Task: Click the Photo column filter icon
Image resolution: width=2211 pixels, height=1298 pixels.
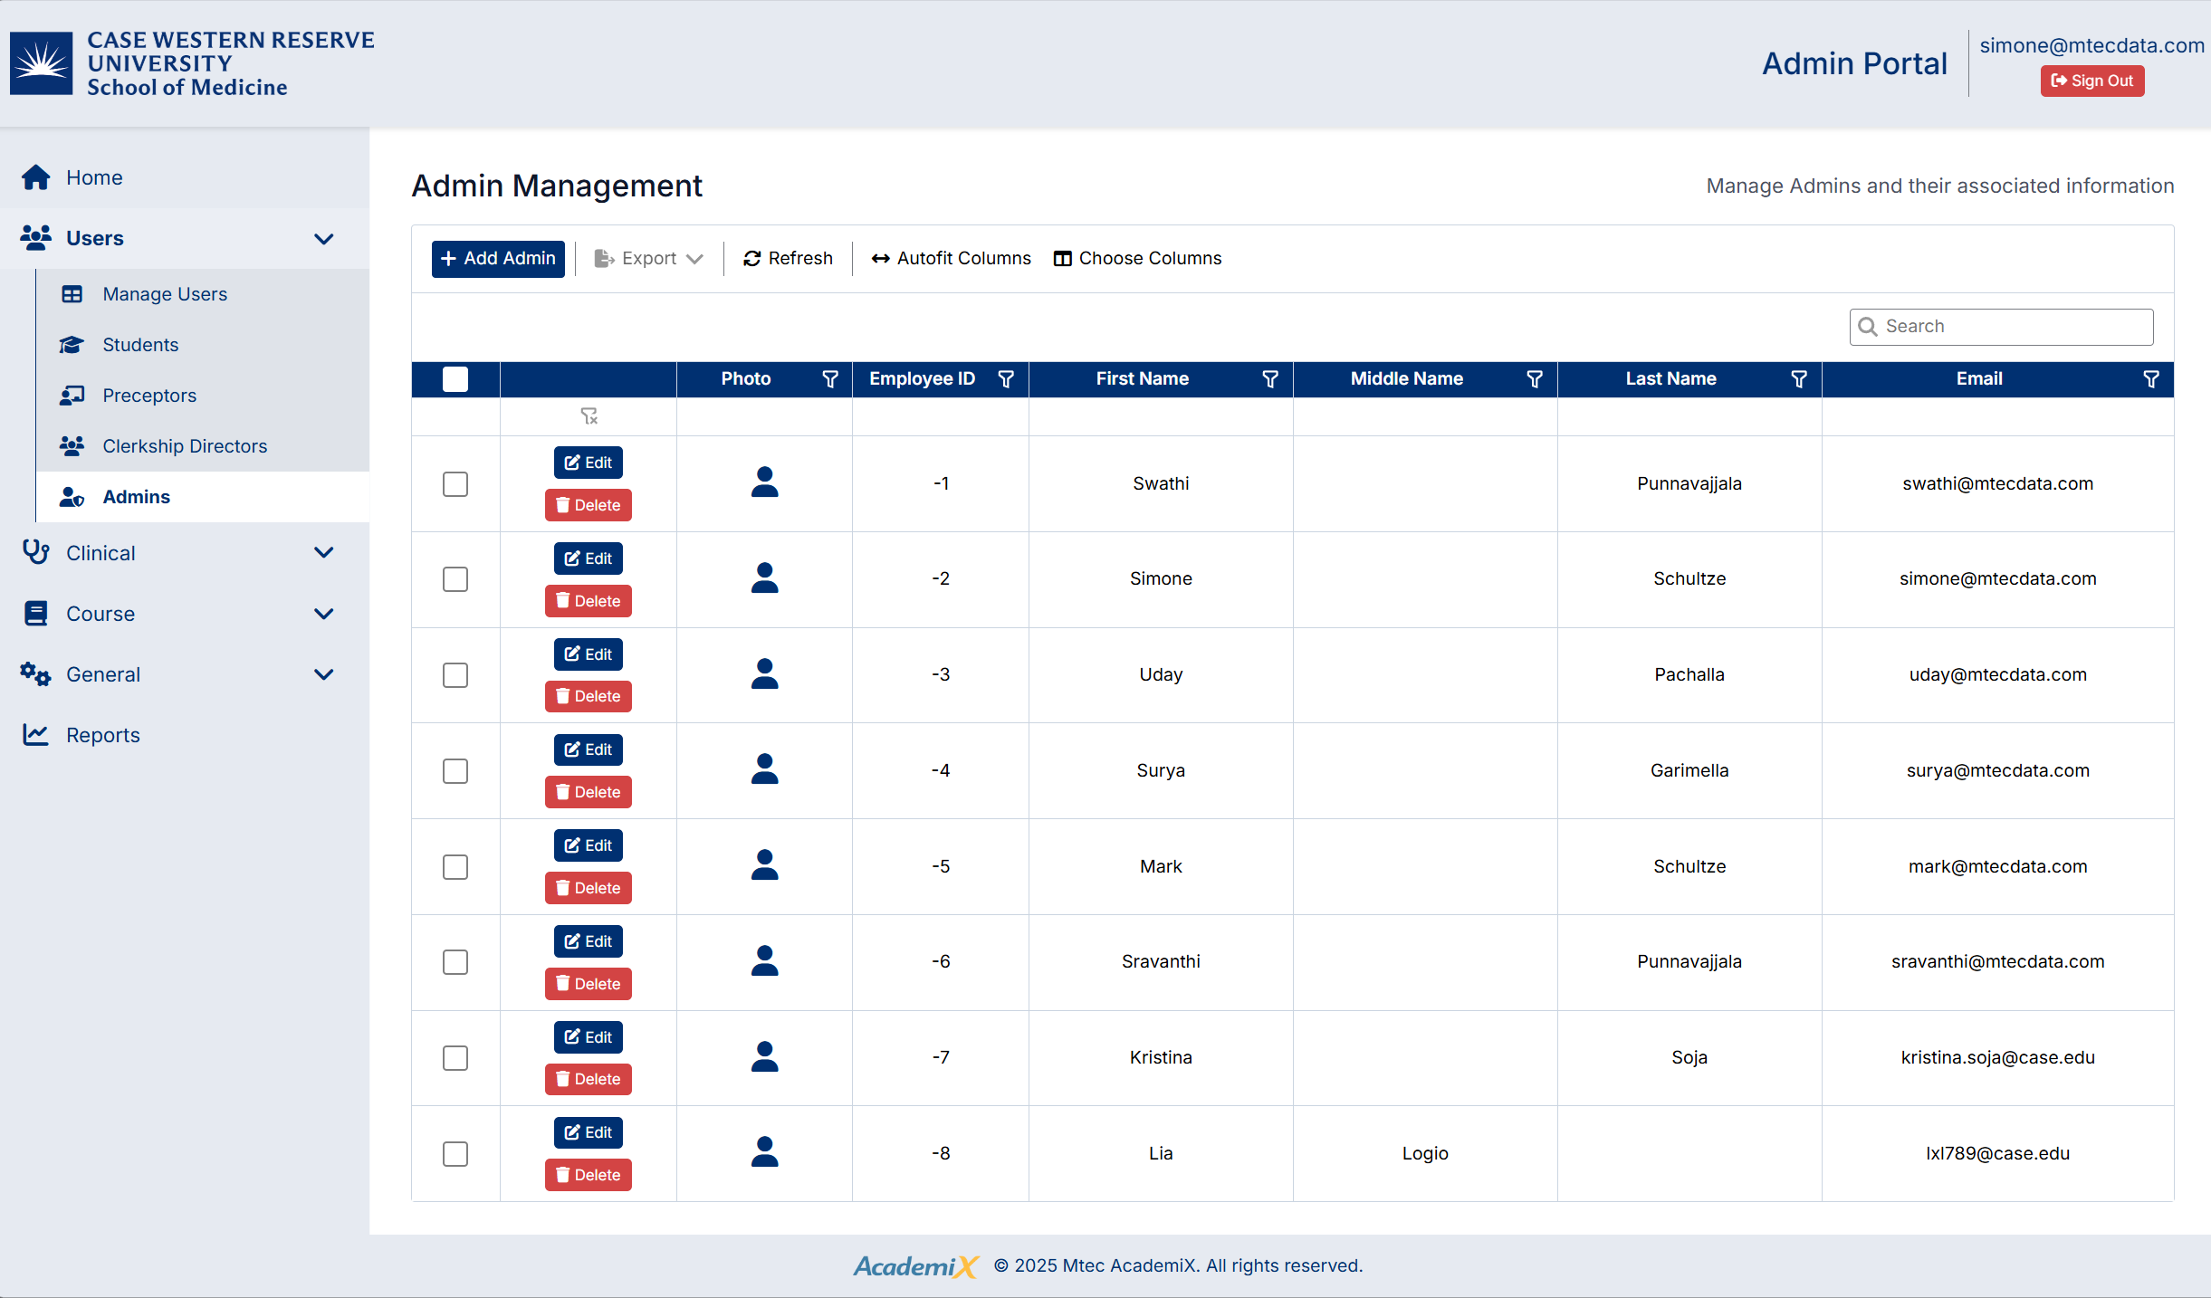Action: pos(829,379)
